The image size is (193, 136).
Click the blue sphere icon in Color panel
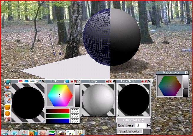pos(67,81)
